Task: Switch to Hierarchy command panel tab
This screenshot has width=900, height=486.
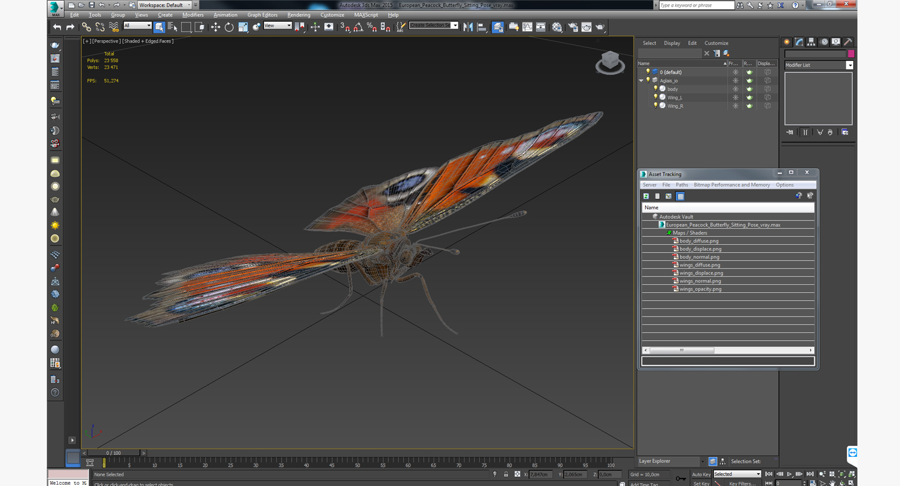Action: pyautogui.click(x=811, y=42)
